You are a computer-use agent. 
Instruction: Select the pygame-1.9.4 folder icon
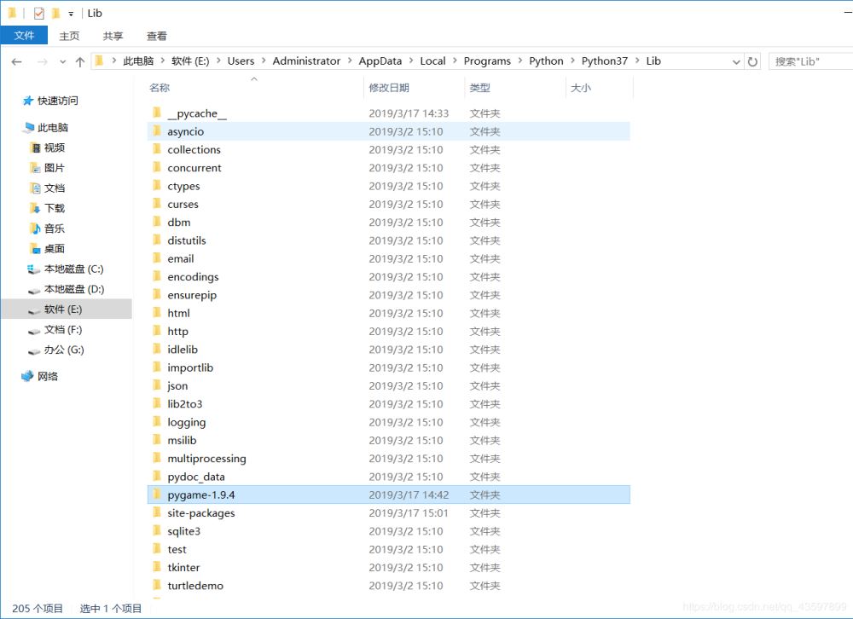point(157,494)
